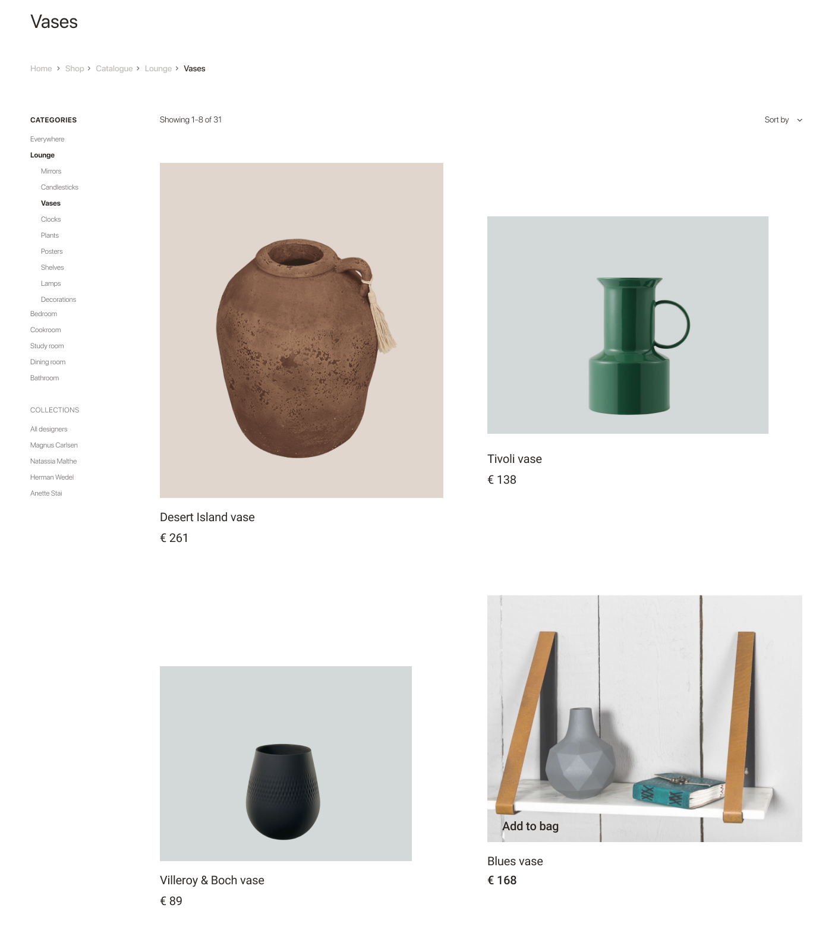The width and height of the screenshot is (832, 933).
Task: Click Add to bag on Blues vase
Action: (x=530, y=826)
